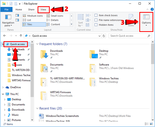Choose the Details layout
The image size is (155, 127).
coord(52,20)
